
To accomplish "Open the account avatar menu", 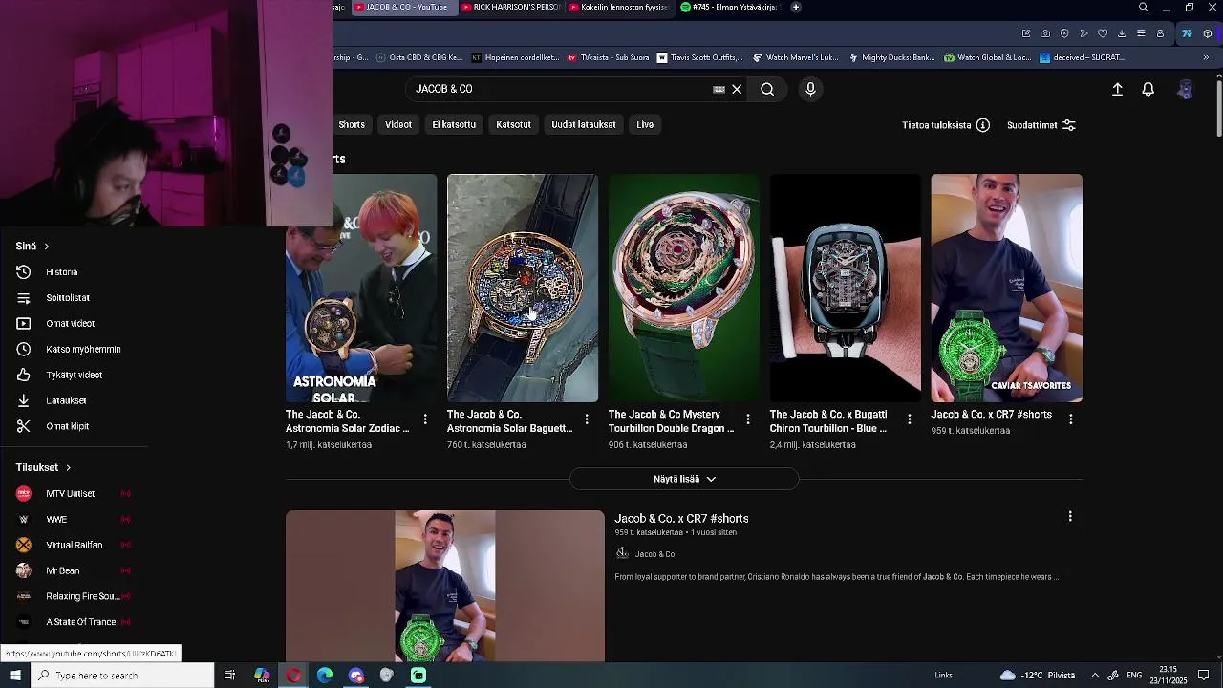I will pyautogui.click(x=1186, y=89).
